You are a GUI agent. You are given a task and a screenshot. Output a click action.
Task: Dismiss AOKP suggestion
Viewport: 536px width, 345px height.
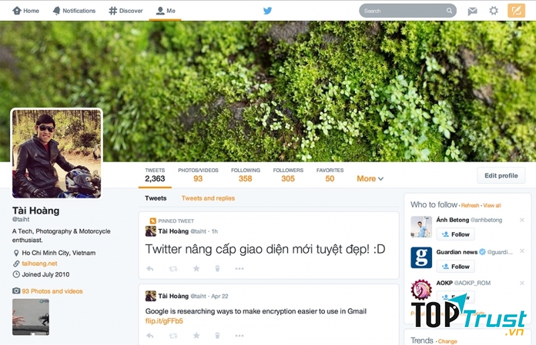point(522,283)
